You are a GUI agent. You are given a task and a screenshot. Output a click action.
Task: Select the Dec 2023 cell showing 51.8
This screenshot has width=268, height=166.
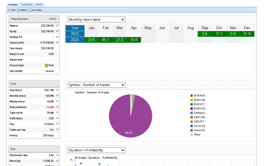tap(247, 34)
